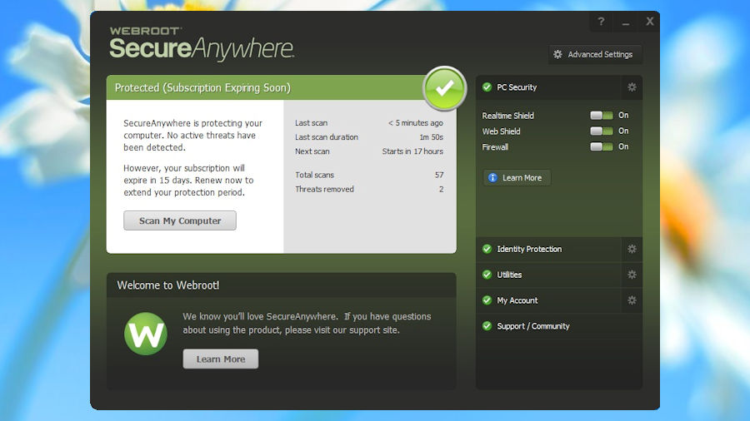750x421 pixels.
Task: Open the Support / Community section
Action: [559, 326]
